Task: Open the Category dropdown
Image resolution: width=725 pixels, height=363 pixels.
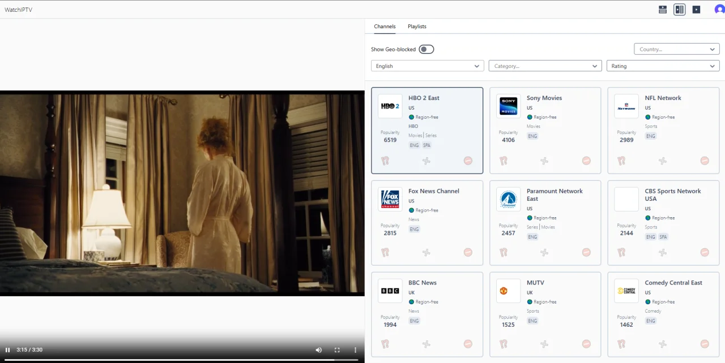Action: coord(545,66)
